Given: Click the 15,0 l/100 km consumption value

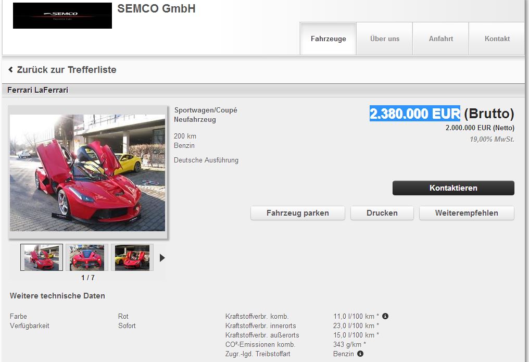Looking at the screenshot, I should 356,335.
